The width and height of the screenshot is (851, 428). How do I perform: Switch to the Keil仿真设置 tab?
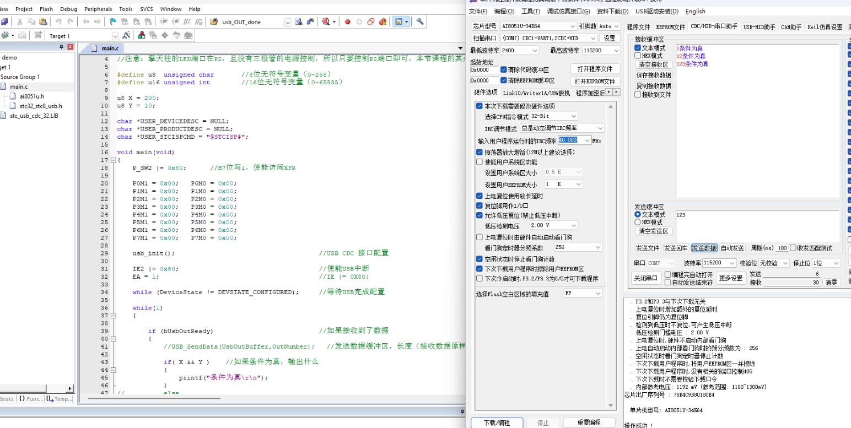pos(825,27)
